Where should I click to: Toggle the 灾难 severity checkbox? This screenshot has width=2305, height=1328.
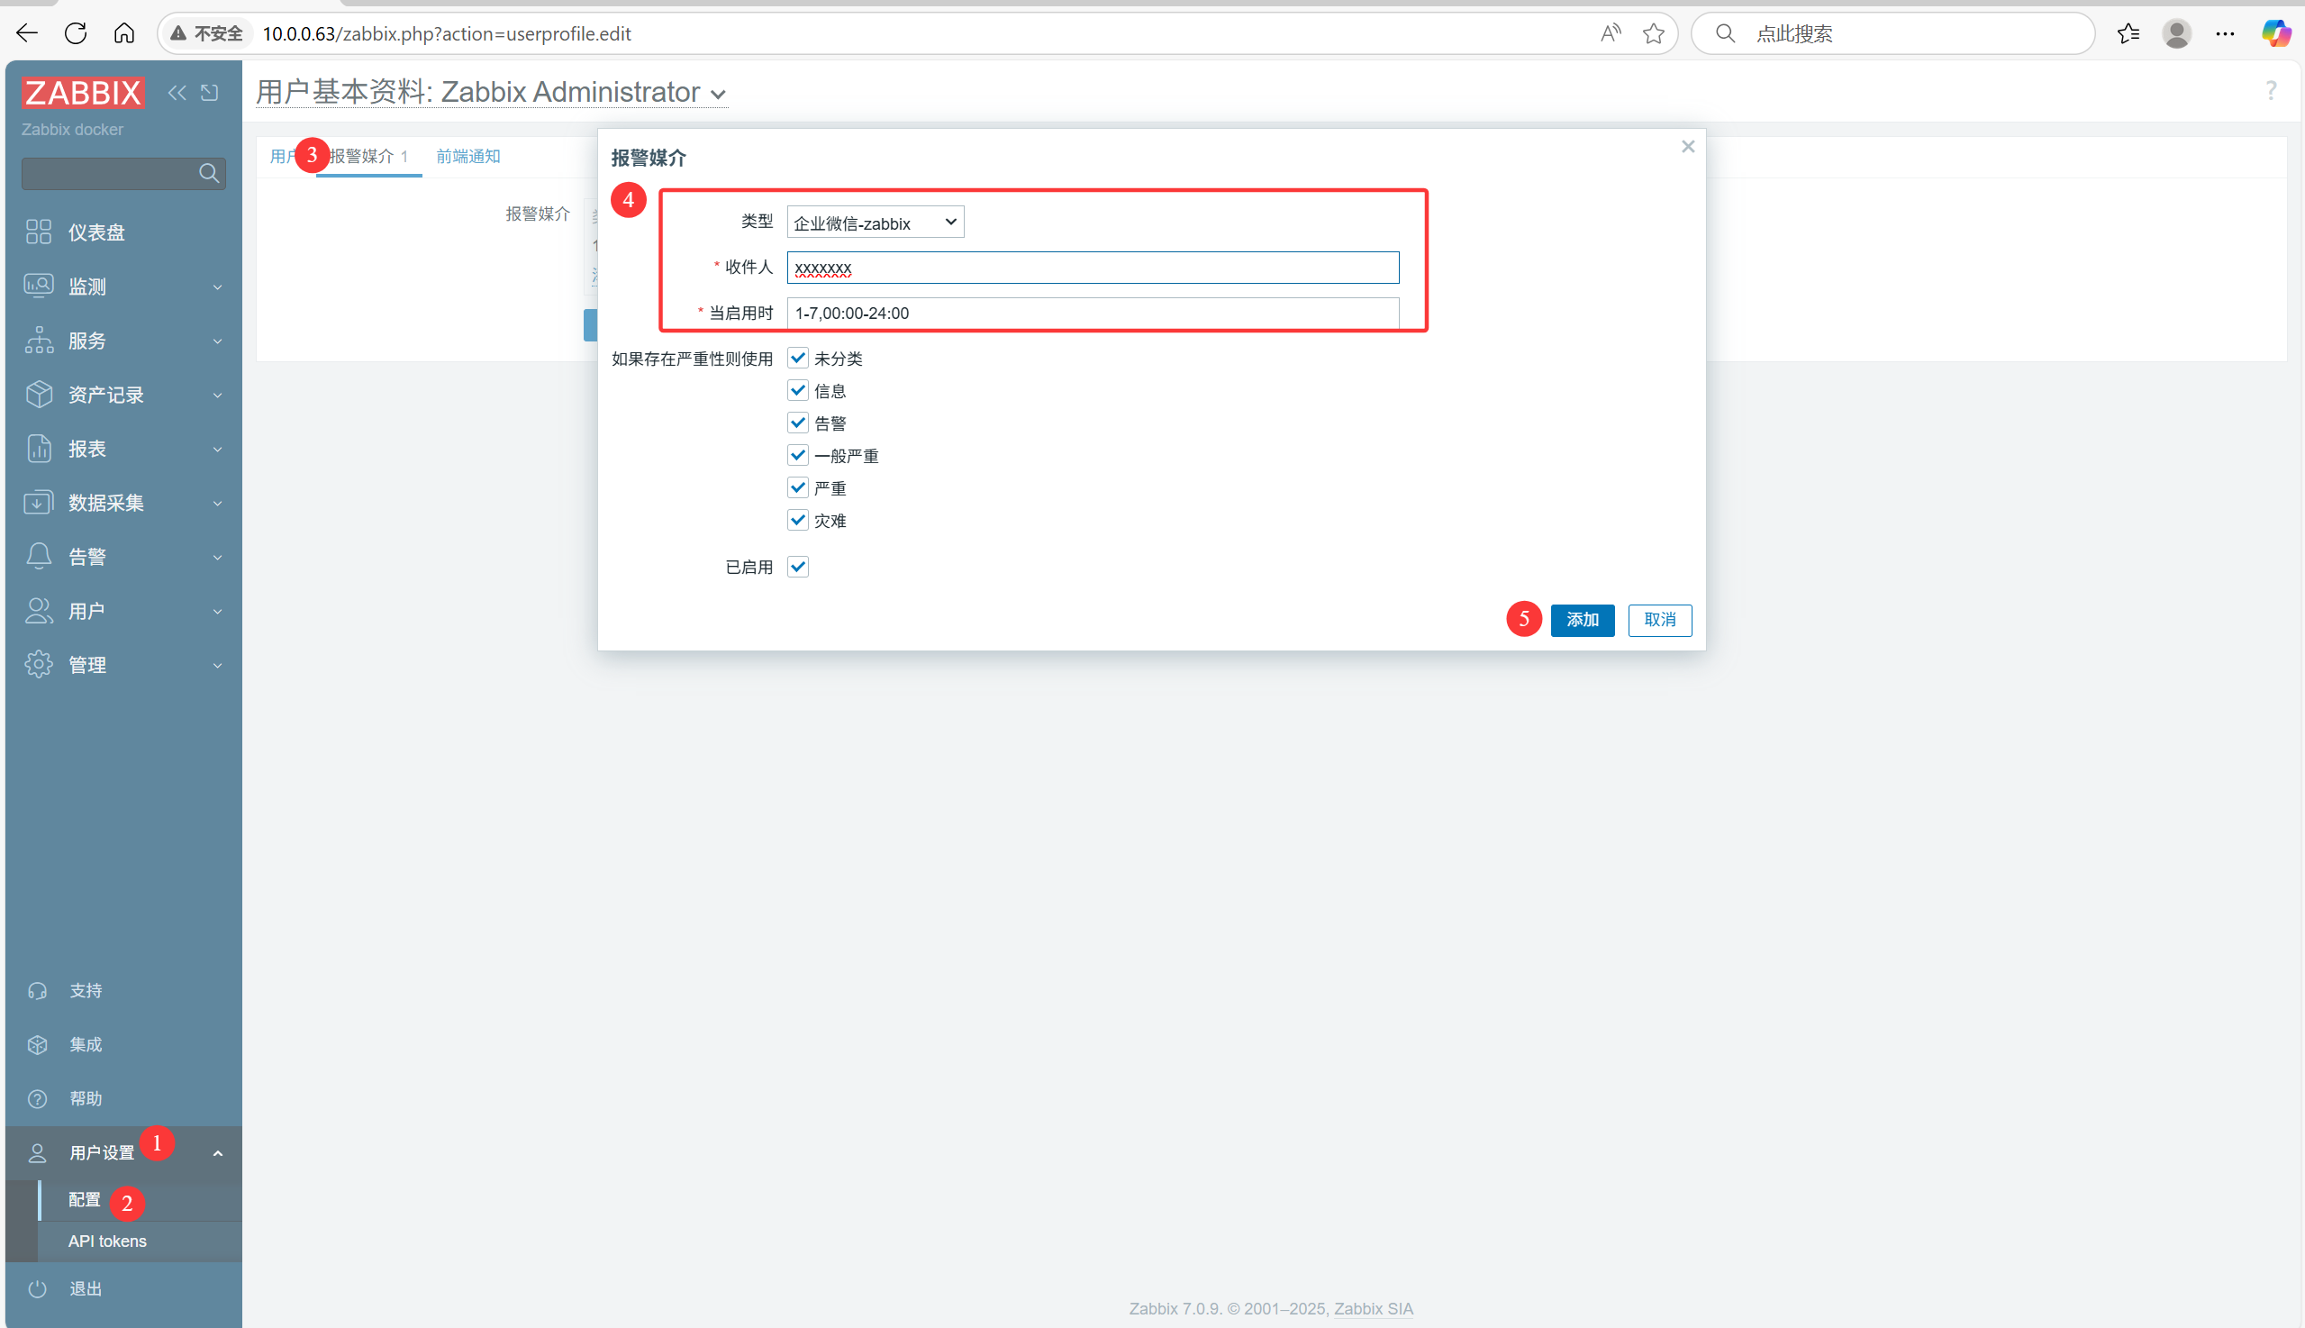point(798,520)
